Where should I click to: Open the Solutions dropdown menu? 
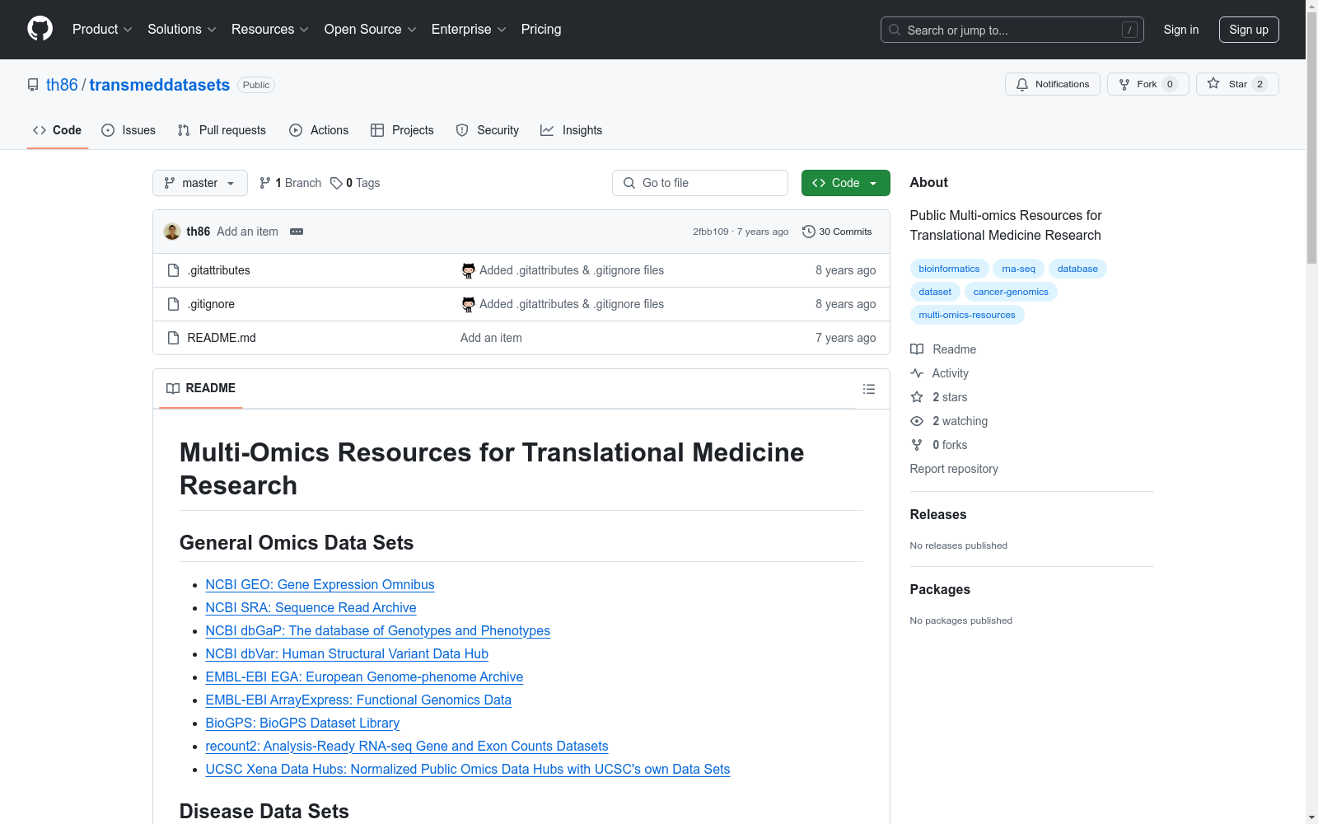[x=182, y=29]
